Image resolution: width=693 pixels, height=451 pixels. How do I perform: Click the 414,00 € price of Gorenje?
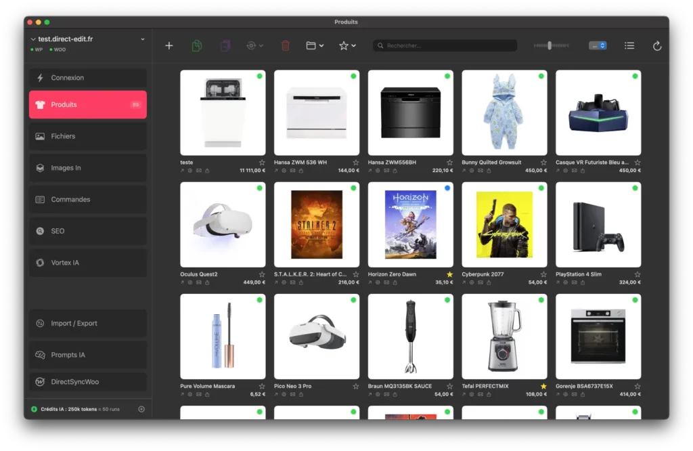coord(630,394)
